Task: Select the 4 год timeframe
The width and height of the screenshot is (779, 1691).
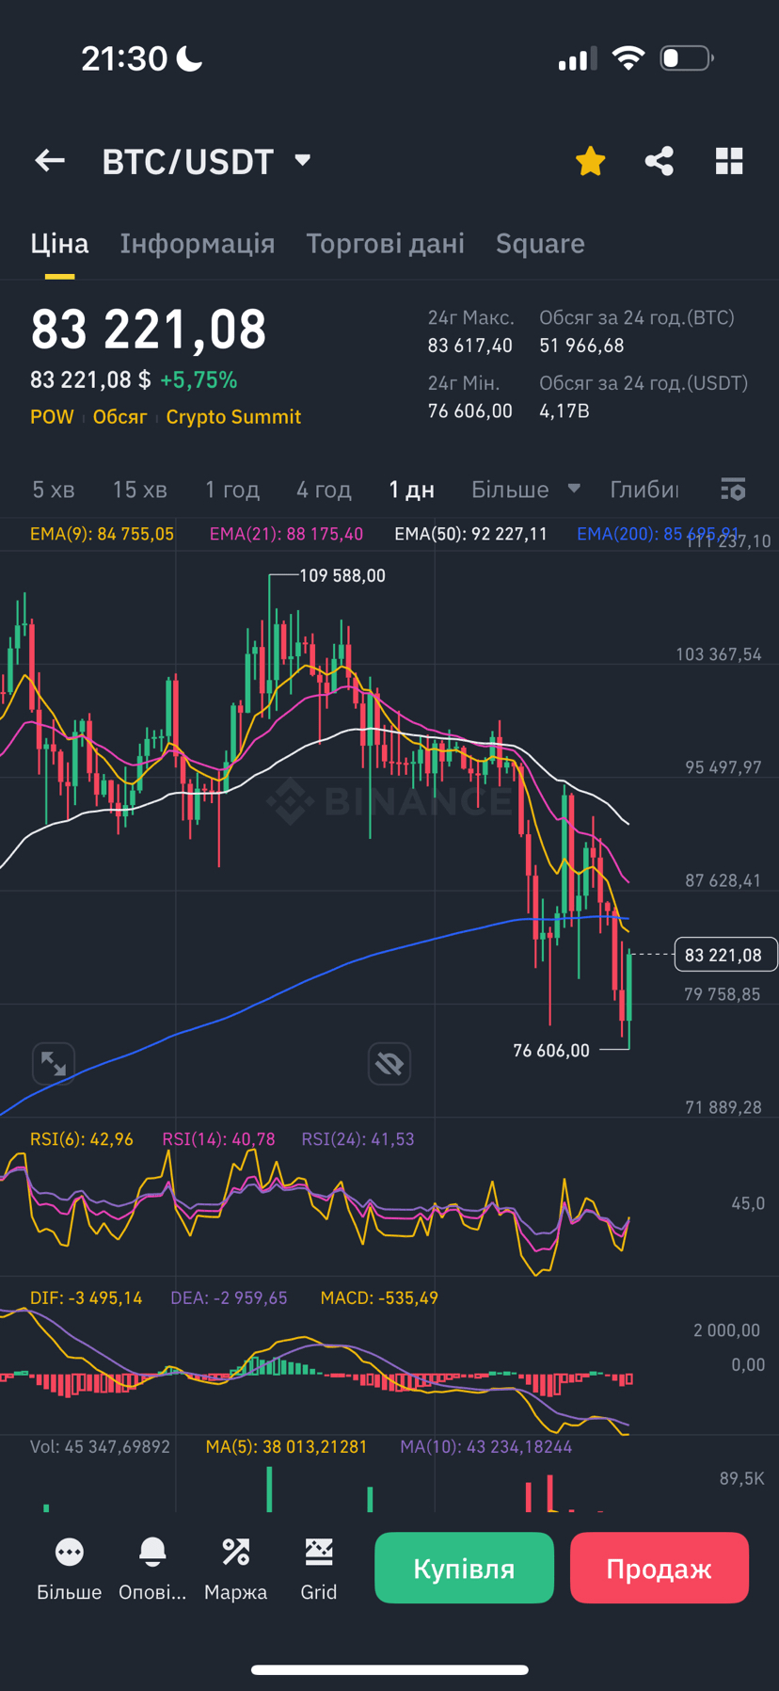Action: pyautogui.click(x=324, y=490)
